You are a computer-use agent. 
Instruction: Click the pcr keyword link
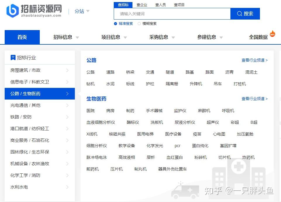[x=177, y=146]
